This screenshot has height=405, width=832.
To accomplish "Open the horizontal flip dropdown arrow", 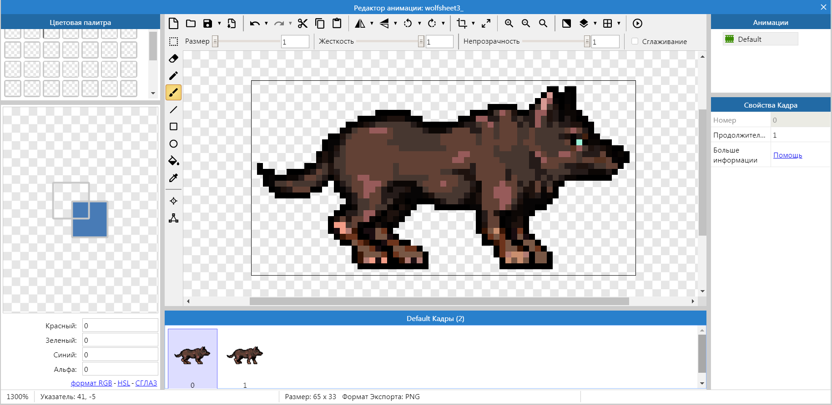I will 372,24.
